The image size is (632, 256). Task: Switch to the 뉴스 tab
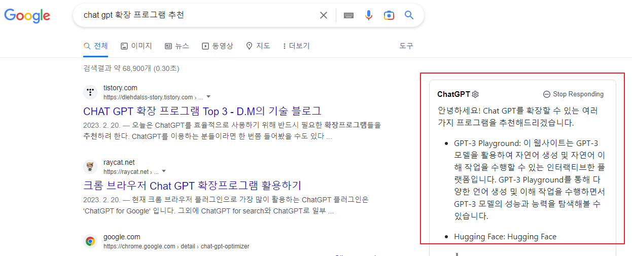point(177,46)
